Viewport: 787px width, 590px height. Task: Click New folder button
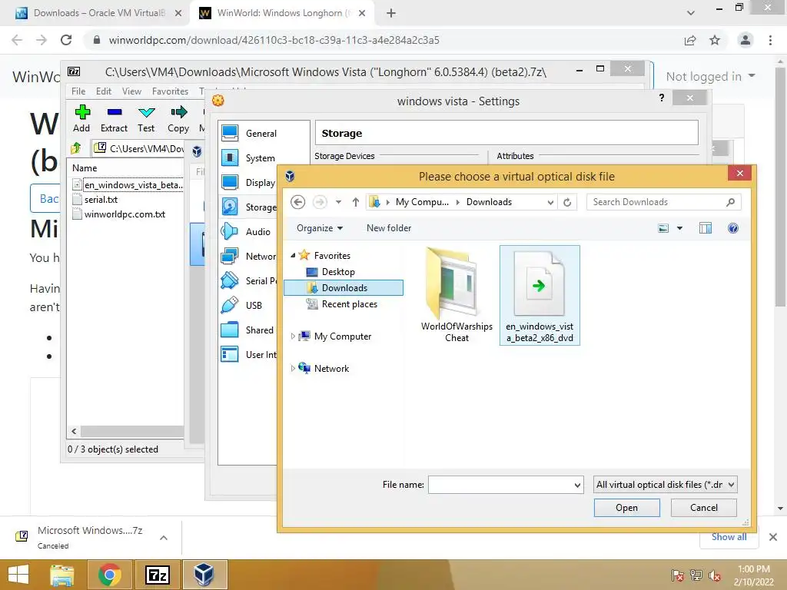389,228
